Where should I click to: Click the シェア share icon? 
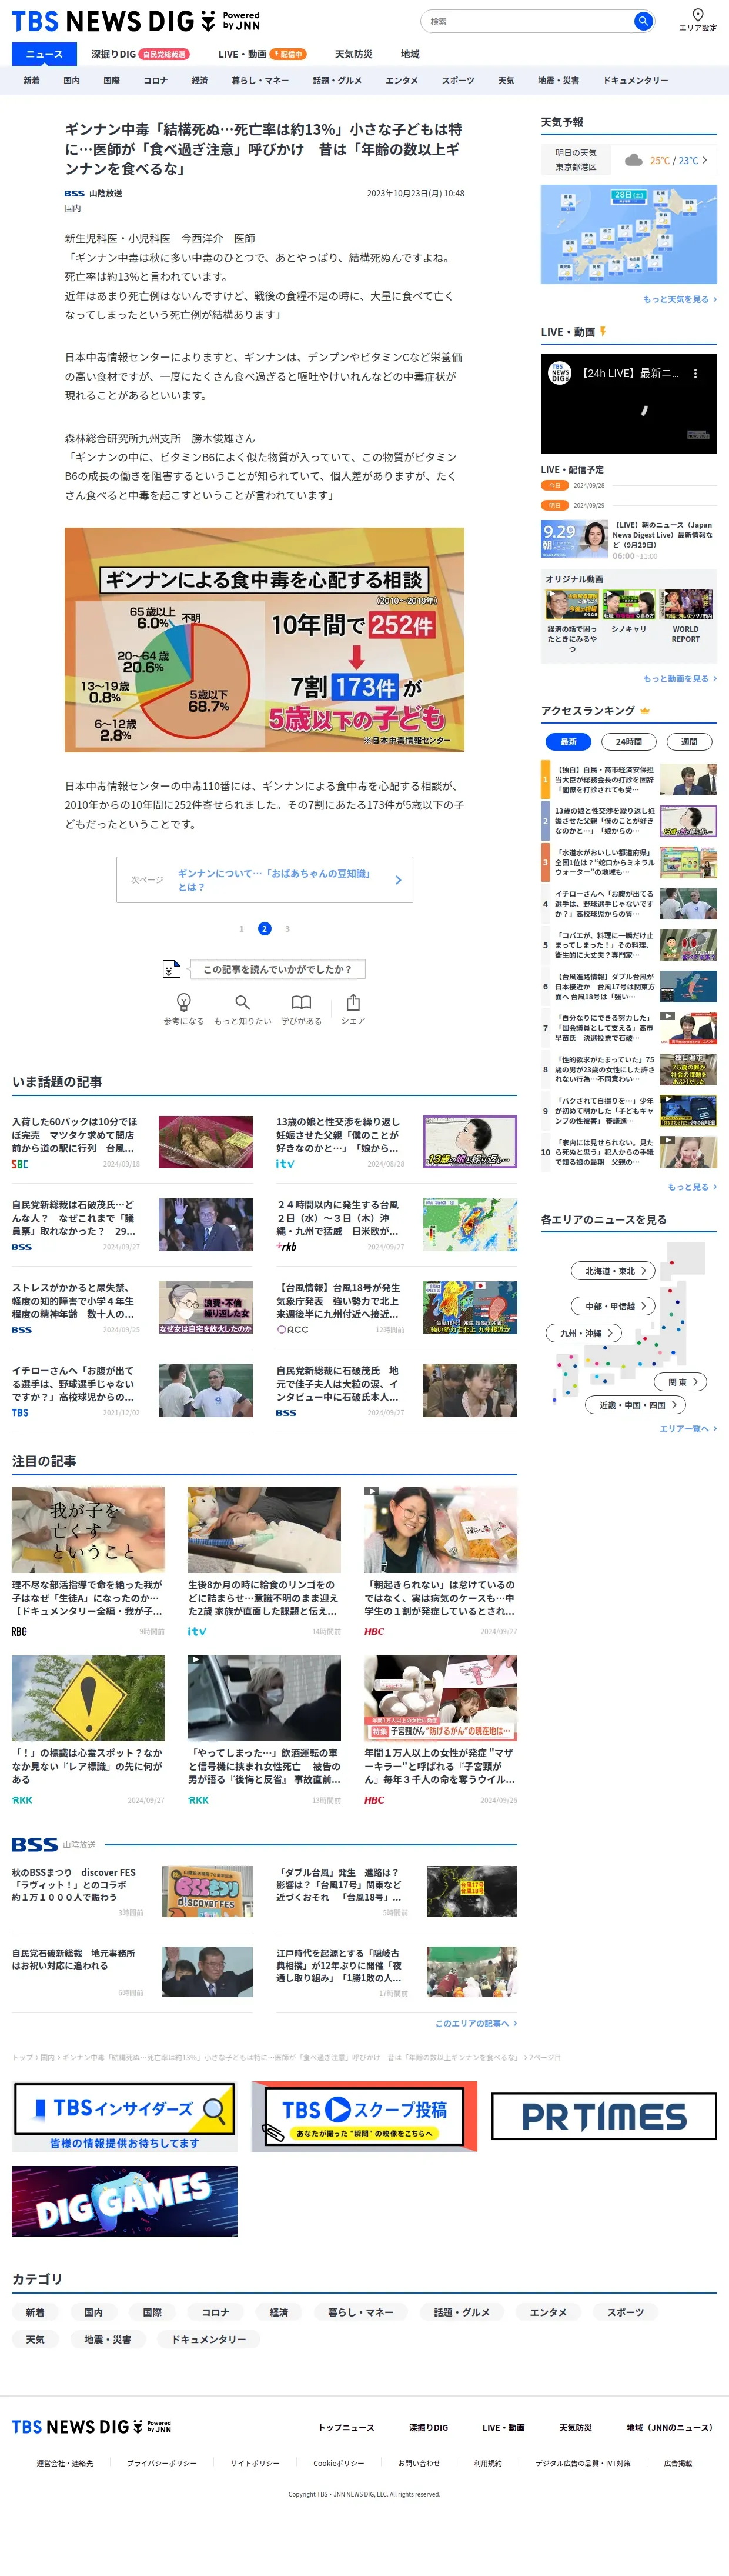click(x=353, y=1001)
